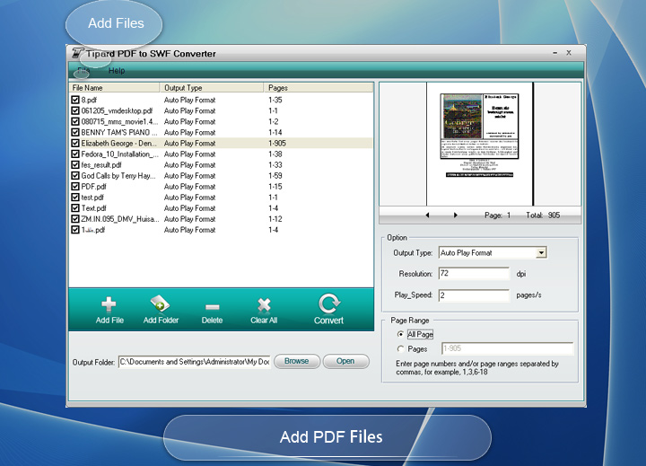Click the Delete minus icon

pyautogui.click(x=212, y=307)
